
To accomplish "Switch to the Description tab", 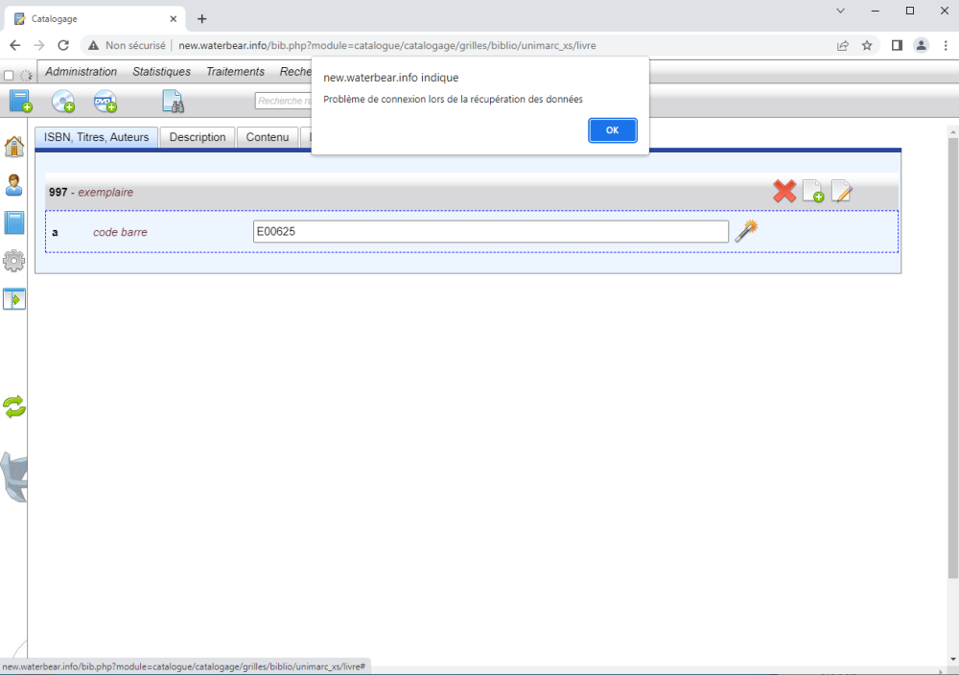I will point(198,137).
